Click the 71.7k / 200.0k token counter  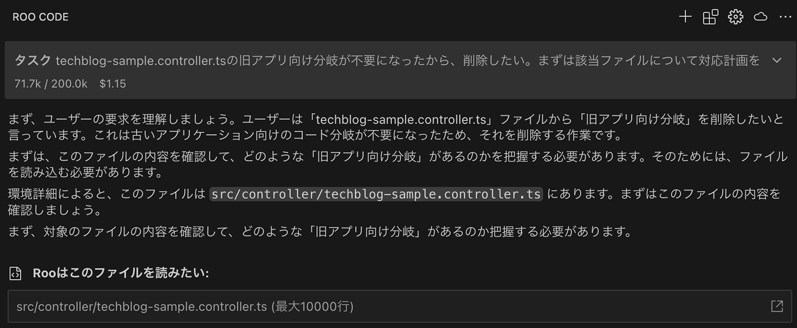51,84
